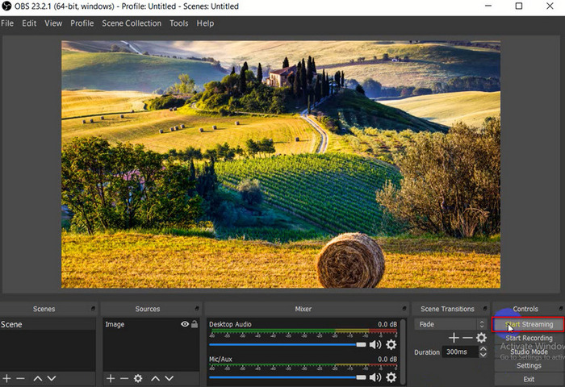565x387 pixels.
Task: Add a new source with plus icon
Action: pos(111,378)
